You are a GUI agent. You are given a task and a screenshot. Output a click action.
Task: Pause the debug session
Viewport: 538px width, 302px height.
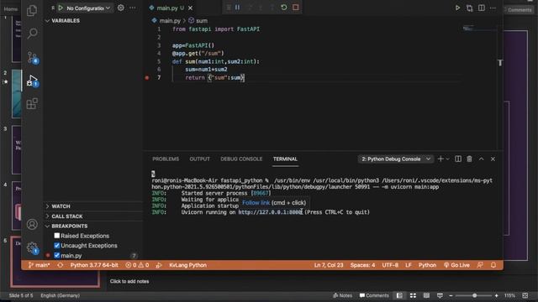click(x=237, y=8)
